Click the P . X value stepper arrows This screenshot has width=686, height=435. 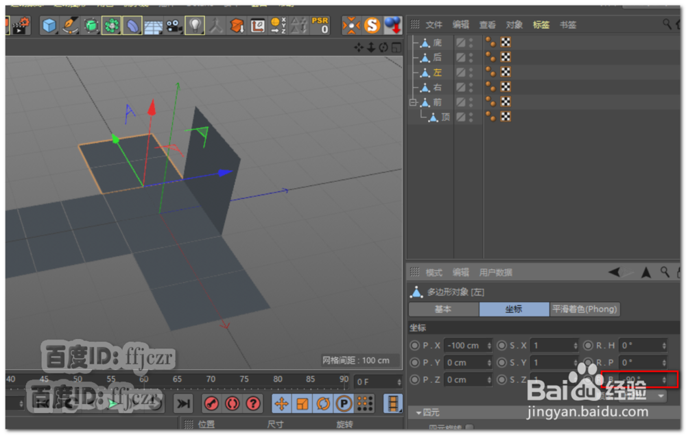489,345
